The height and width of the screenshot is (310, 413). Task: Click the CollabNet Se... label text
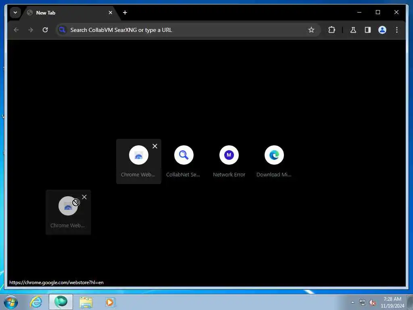click(183, 174)
